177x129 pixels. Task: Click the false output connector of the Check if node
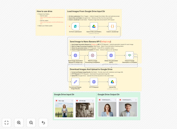[x=134, y=57]
